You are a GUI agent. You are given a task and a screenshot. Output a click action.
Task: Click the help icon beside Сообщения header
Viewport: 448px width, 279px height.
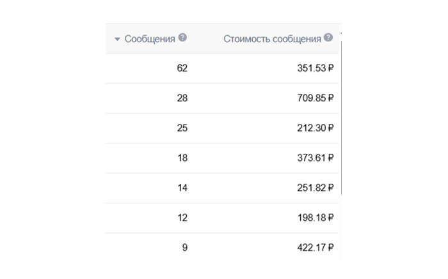coord(182,38)
